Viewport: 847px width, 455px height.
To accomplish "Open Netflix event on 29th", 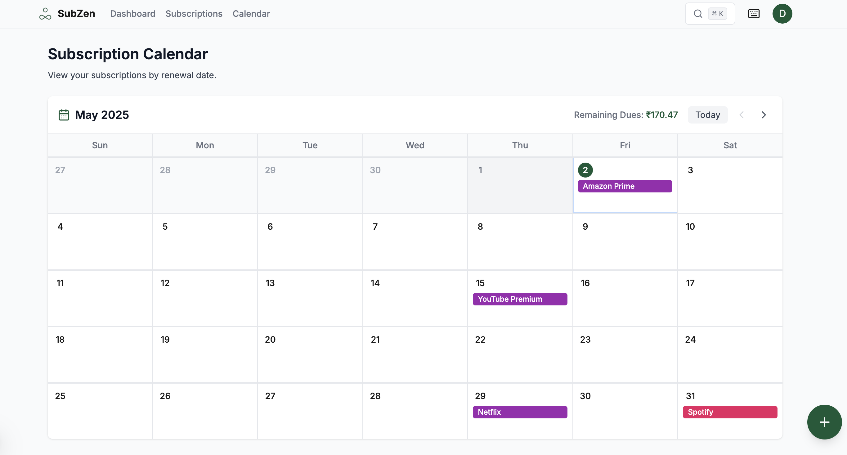I will [519, 412].
